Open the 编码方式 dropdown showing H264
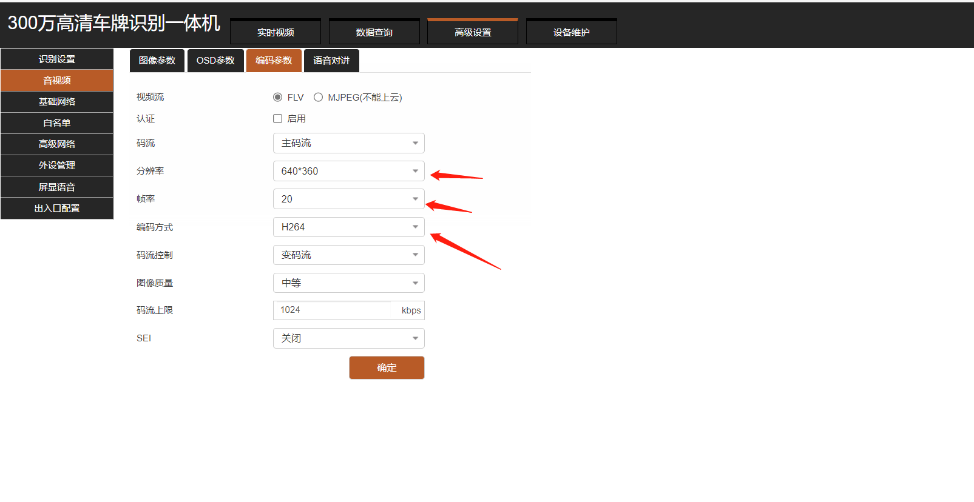Viewport: 974px width, 502px height. point(349,227)
